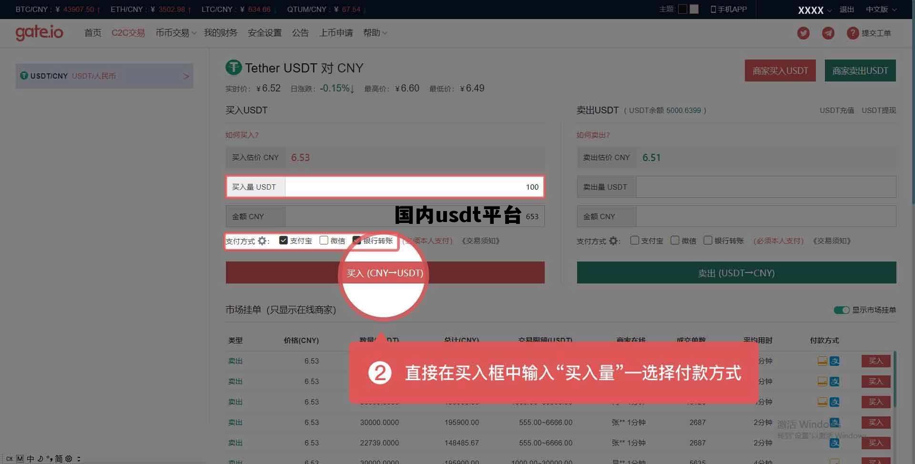Click the CH language indicator in taskbar
The height and width of the screenshot is (464, 915).
10,459
